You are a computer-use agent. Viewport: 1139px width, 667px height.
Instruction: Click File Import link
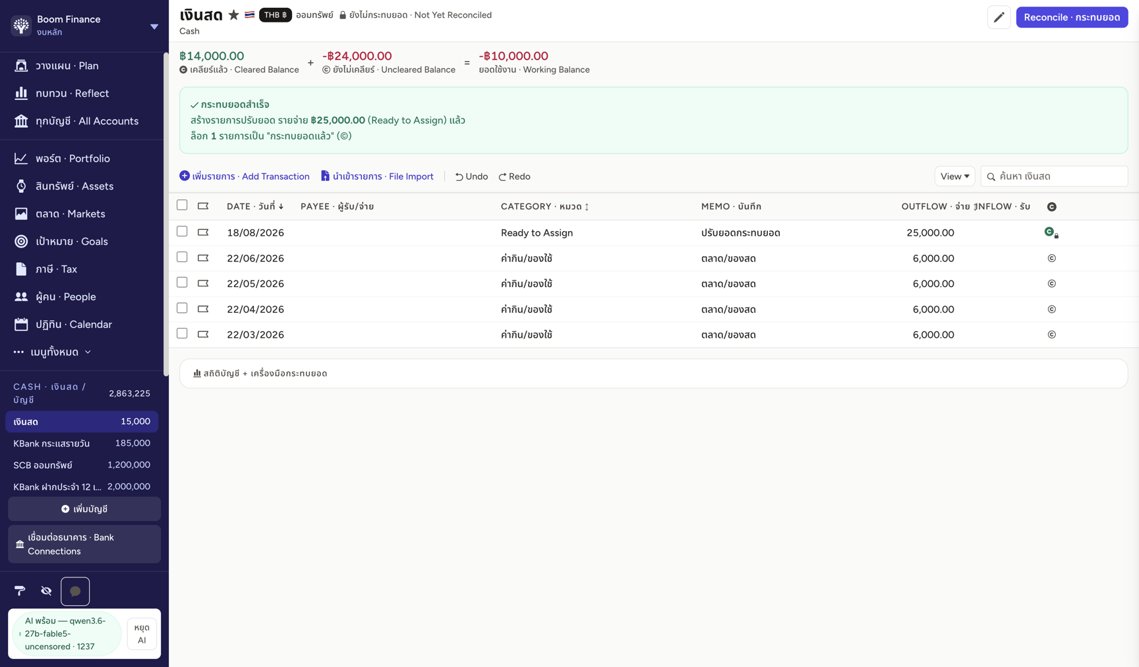(377, 176)
